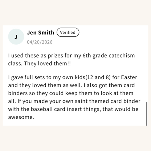Click the line starting "with the baseball card insert"

pos(73,109)
